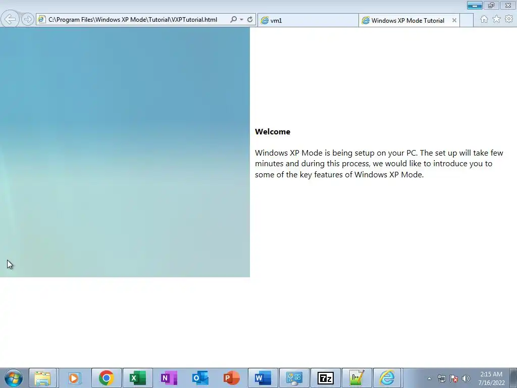Open the Windows Start menu orb

pos(14,378)
